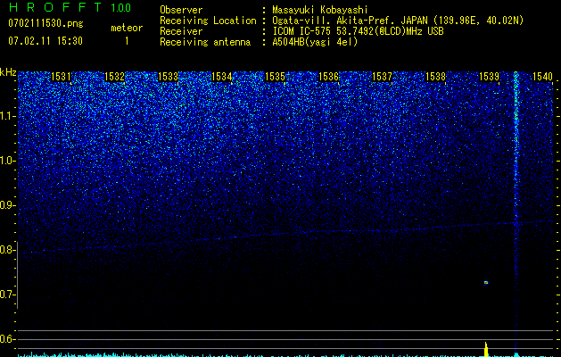Select antenna value A504HB(yagi 4el)
Image resolution: width=561 pixels, height=357 pixels.
[x=315, y=42]
